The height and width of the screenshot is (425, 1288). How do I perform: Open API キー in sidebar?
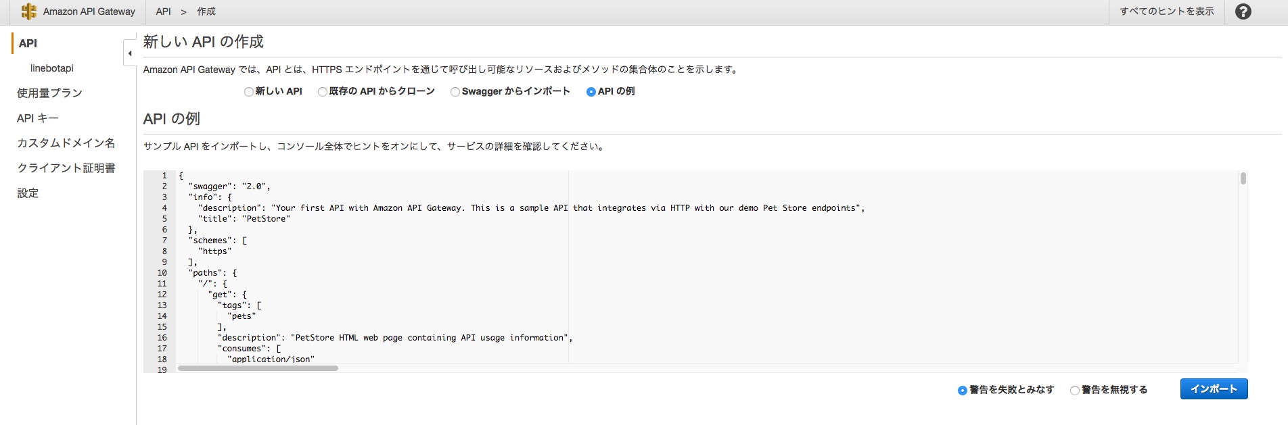38,118
